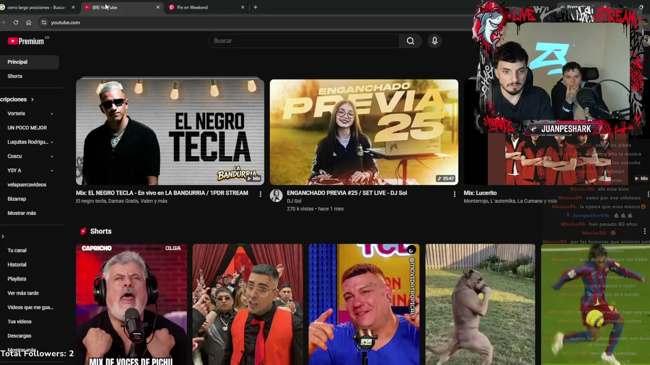Open the 1PDR Stream microphone short
Screen dimensions: 650x365
[364, 304]
